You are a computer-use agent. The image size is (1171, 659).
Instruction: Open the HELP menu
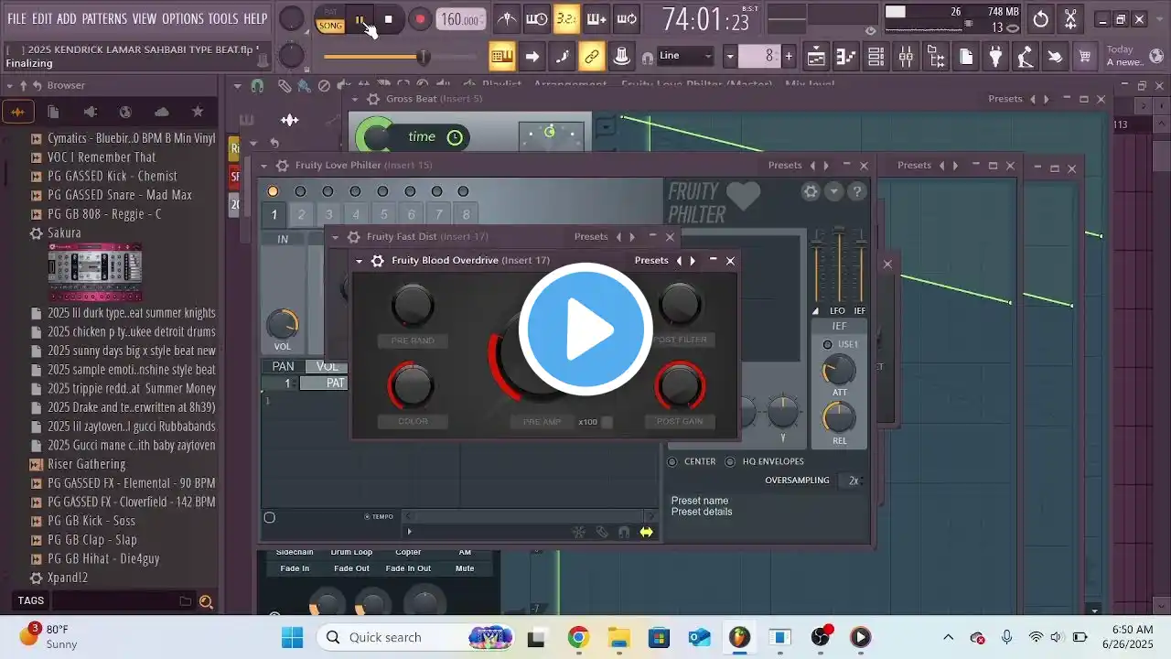255,18
